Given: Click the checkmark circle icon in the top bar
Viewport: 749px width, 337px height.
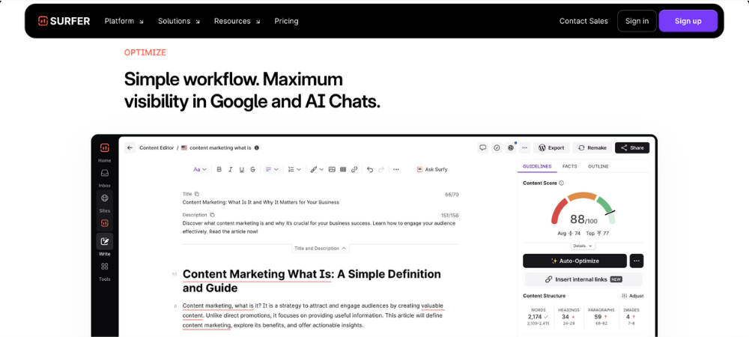Looking at the screenshot, I should click(497, 148).
